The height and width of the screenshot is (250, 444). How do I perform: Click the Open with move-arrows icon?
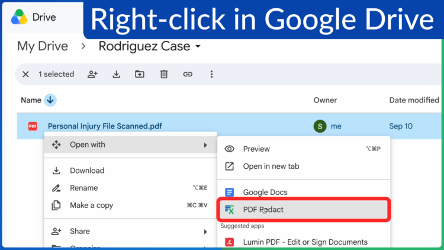click(x=56, y=145)
